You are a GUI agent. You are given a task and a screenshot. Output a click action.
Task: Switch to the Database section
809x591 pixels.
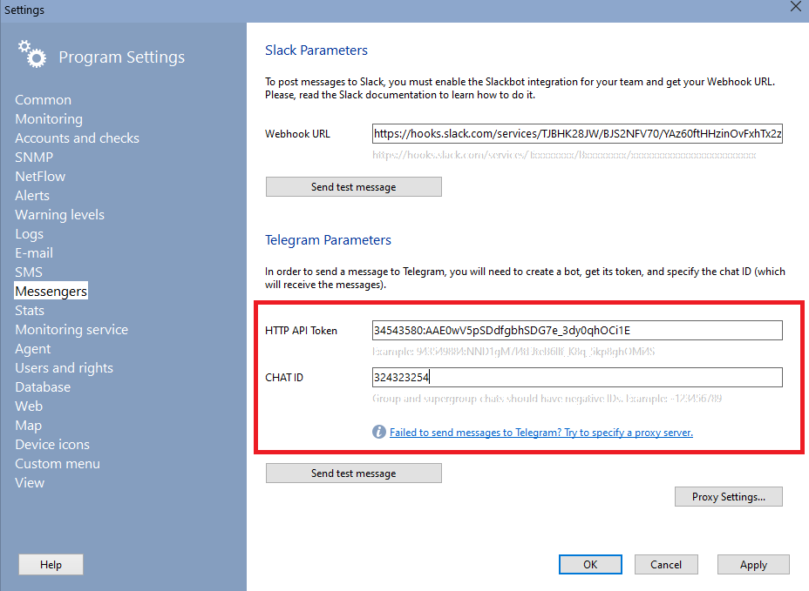pos(43,387)
